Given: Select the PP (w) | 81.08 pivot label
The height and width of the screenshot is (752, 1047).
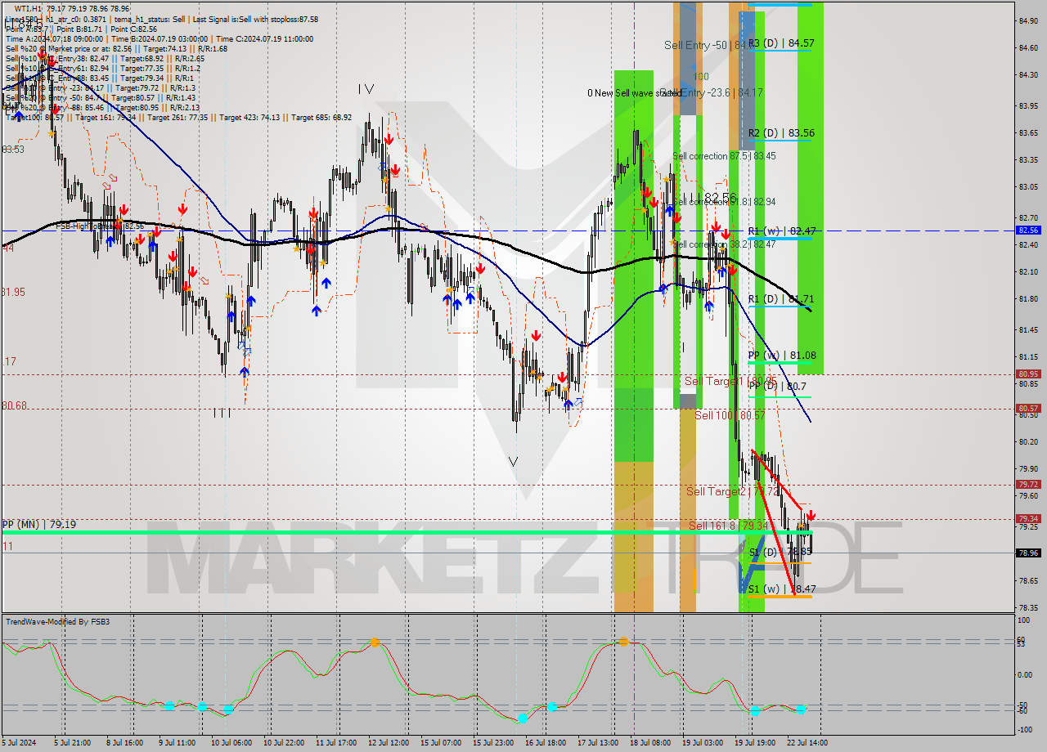Looking at the screenshot, I should (x=782, y=356).
